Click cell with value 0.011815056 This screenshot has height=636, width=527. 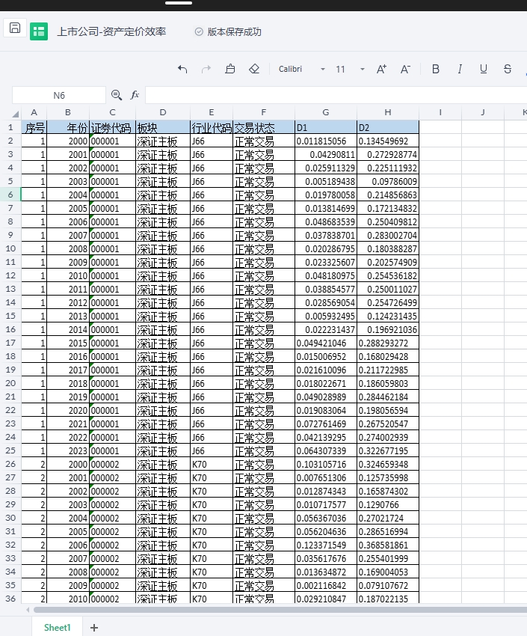click(x=326, y=141)
